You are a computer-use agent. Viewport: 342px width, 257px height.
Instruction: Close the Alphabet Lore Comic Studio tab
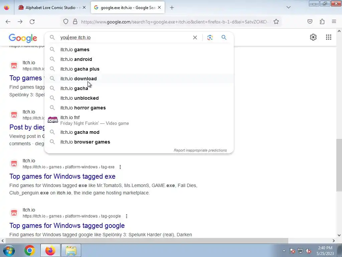(x=84, y=7)
